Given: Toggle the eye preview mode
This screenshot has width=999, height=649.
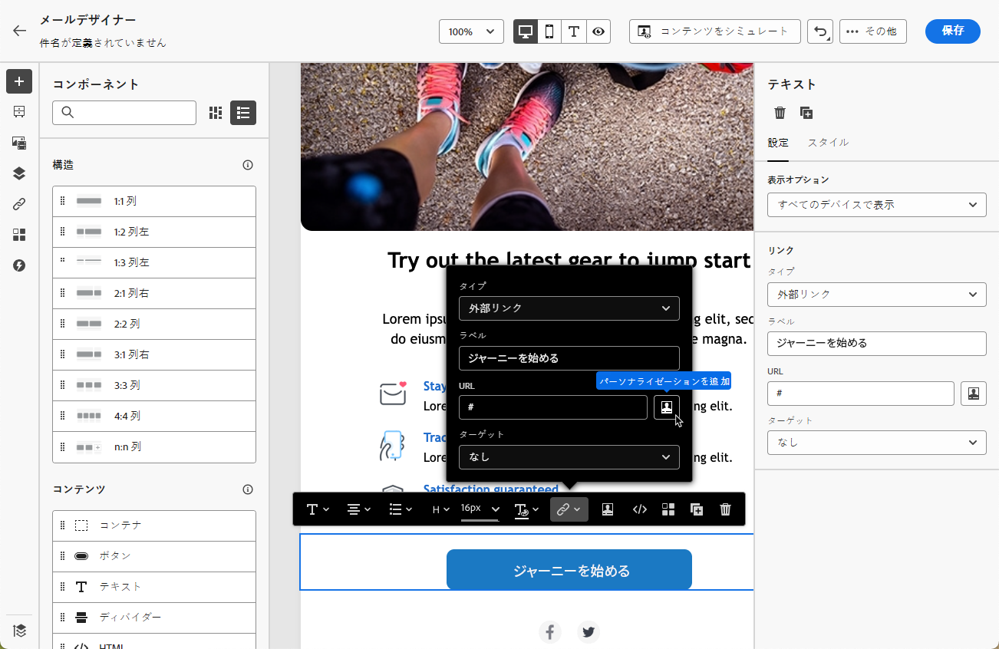Looking at the screenshot, I should pos(598,31).
